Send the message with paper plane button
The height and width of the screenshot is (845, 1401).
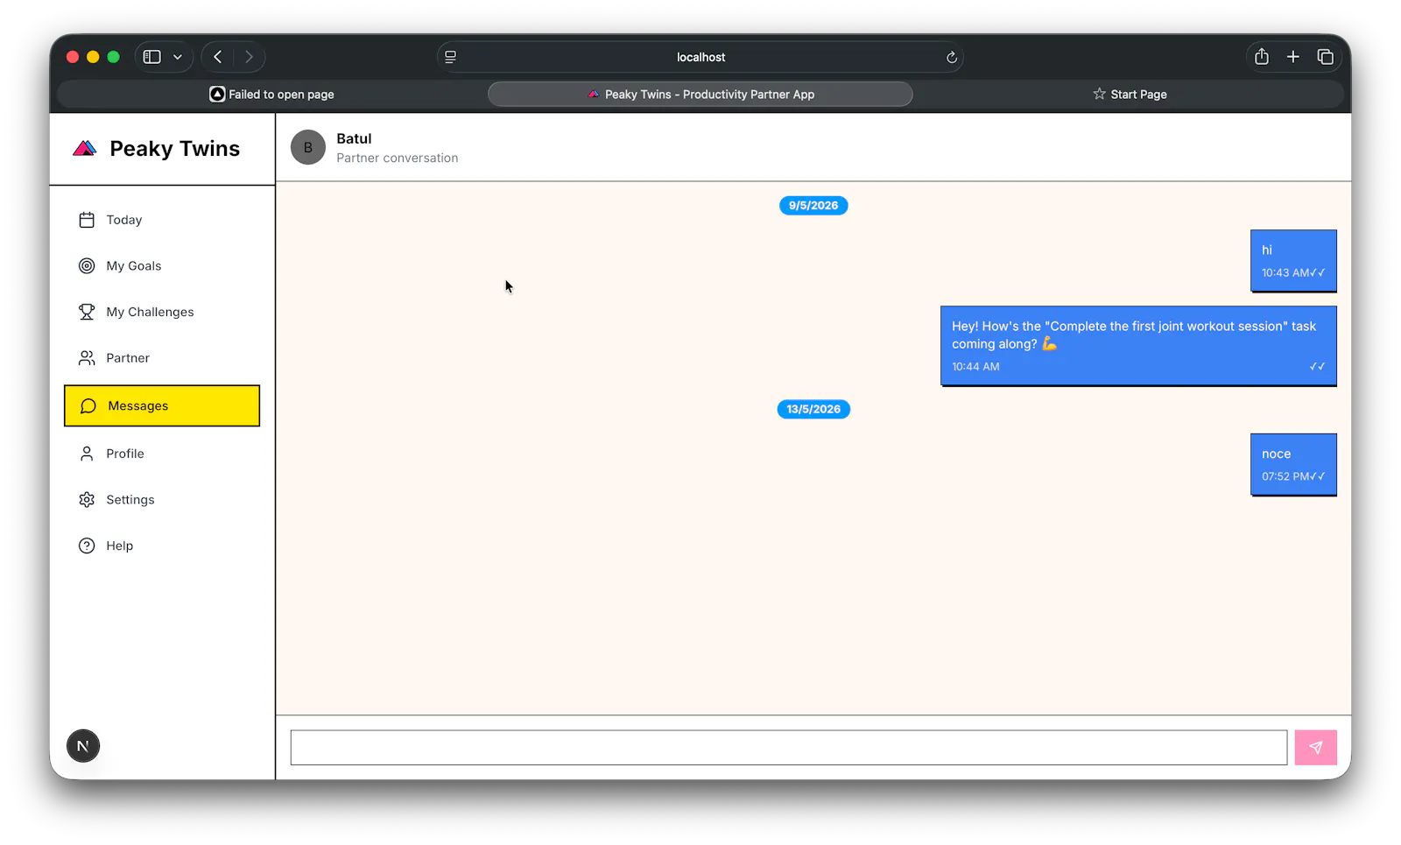(x=1315, y=748)
